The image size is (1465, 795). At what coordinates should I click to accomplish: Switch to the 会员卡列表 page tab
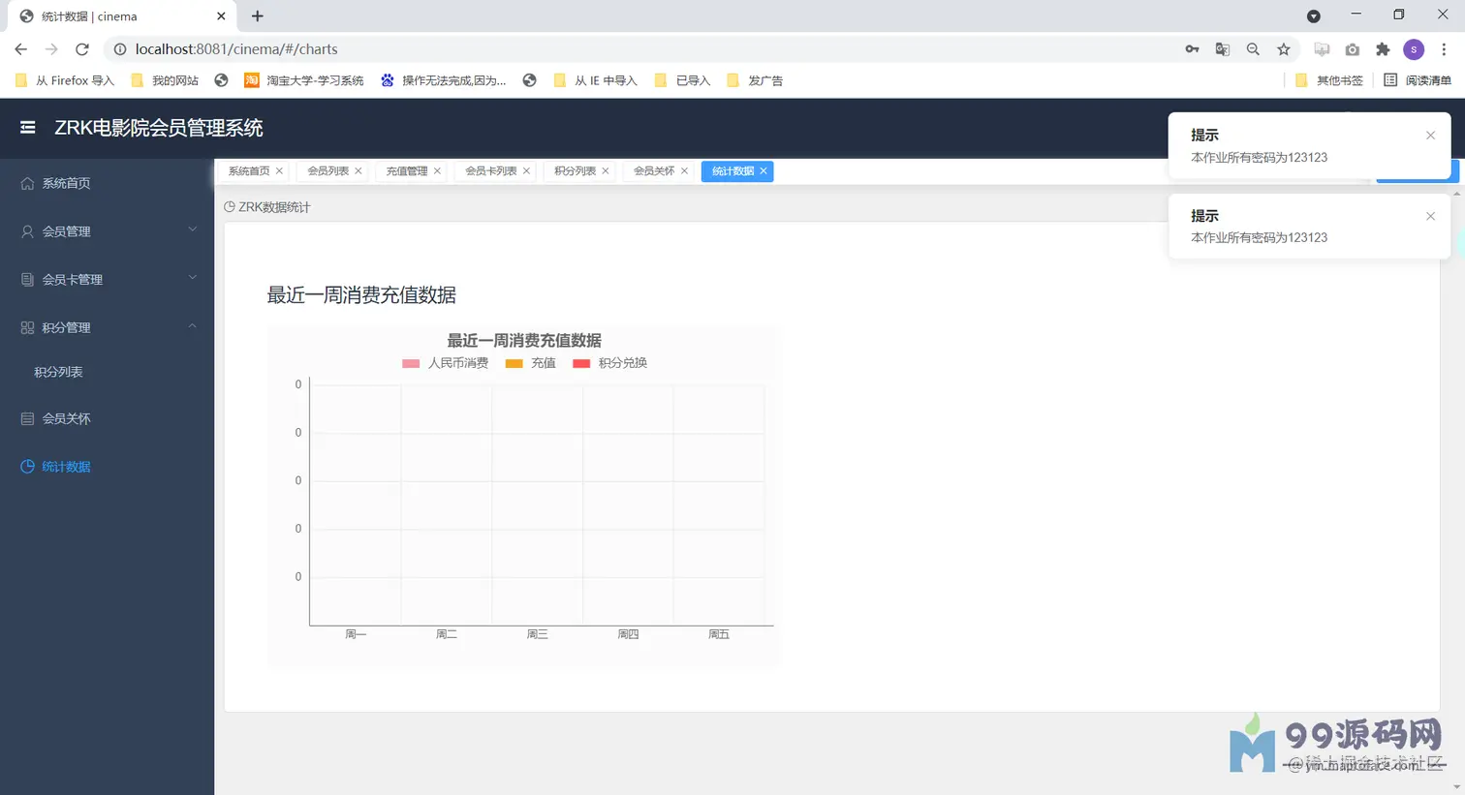[490, 171]
